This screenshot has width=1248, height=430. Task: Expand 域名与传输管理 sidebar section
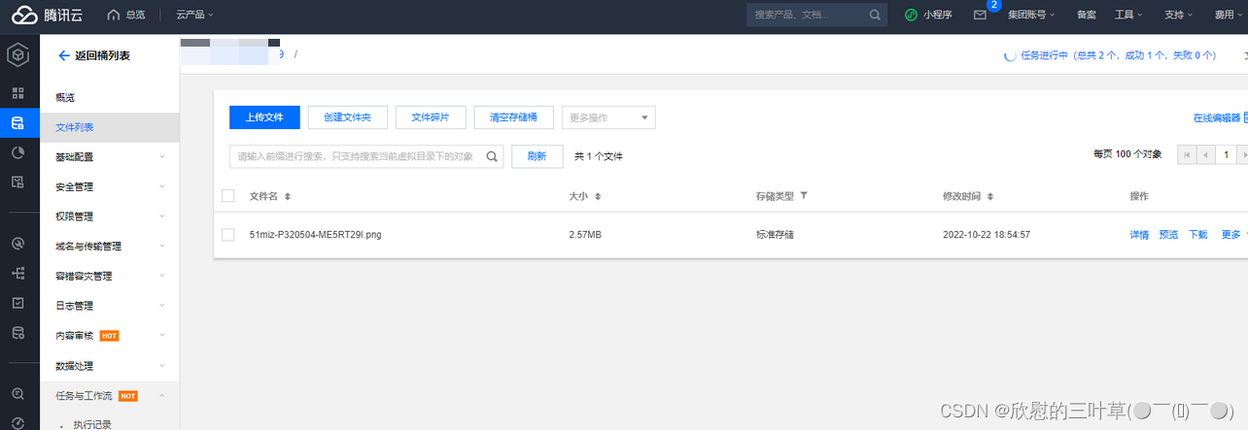click(110, 247)
